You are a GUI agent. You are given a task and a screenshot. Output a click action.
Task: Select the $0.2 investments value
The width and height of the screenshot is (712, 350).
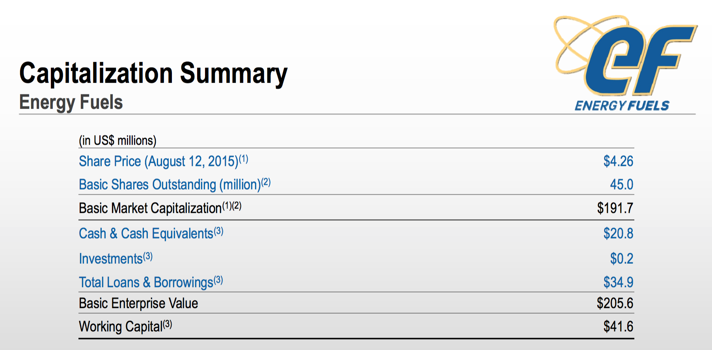(x=621, y=259)
